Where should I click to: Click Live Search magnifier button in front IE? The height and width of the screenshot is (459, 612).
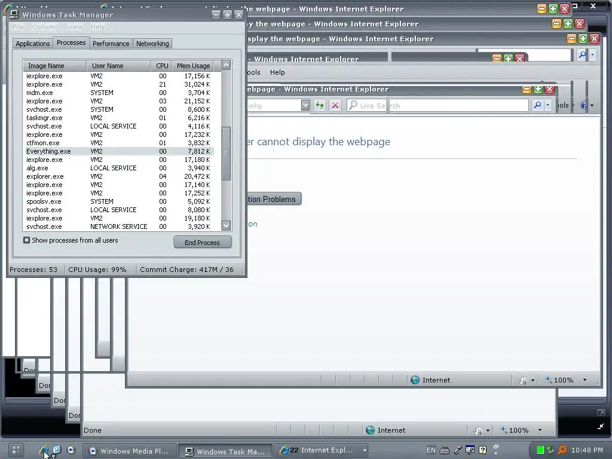[537, 105]
